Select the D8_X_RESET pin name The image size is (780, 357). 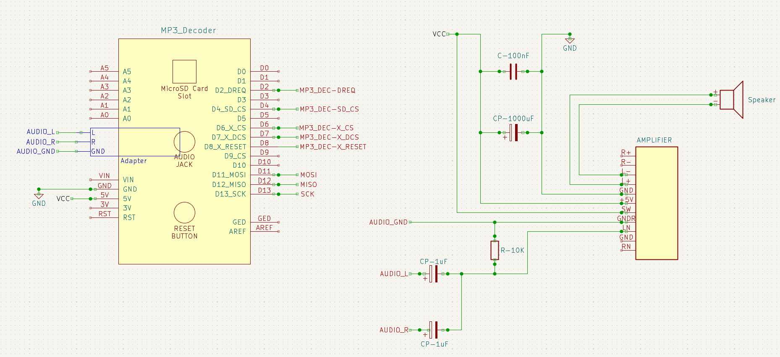point(225,147)
